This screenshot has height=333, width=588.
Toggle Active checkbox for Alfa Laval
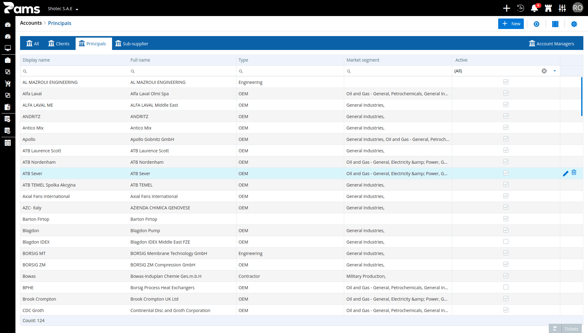tap(506, 93)
